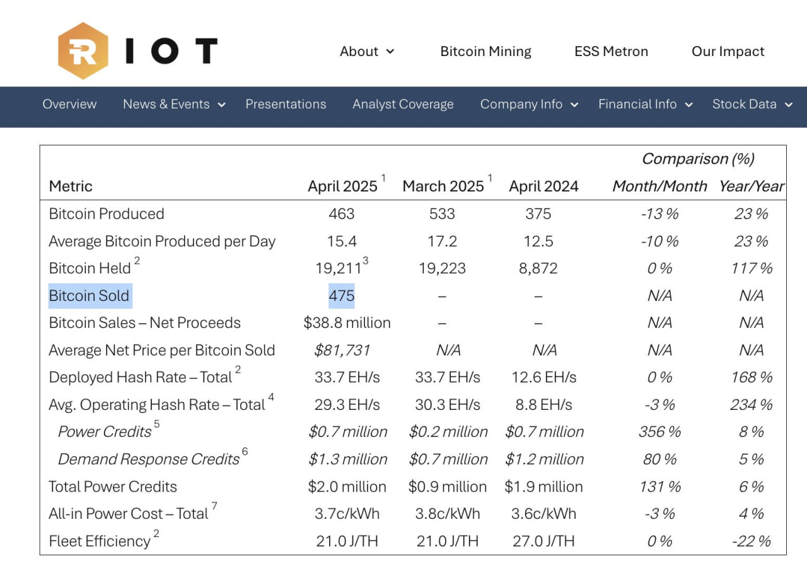Click footnote 7 beside All-in Power Cost
The width and height of the screenshot is (807, 578).
pyautogui.click(x=214, y=506)
